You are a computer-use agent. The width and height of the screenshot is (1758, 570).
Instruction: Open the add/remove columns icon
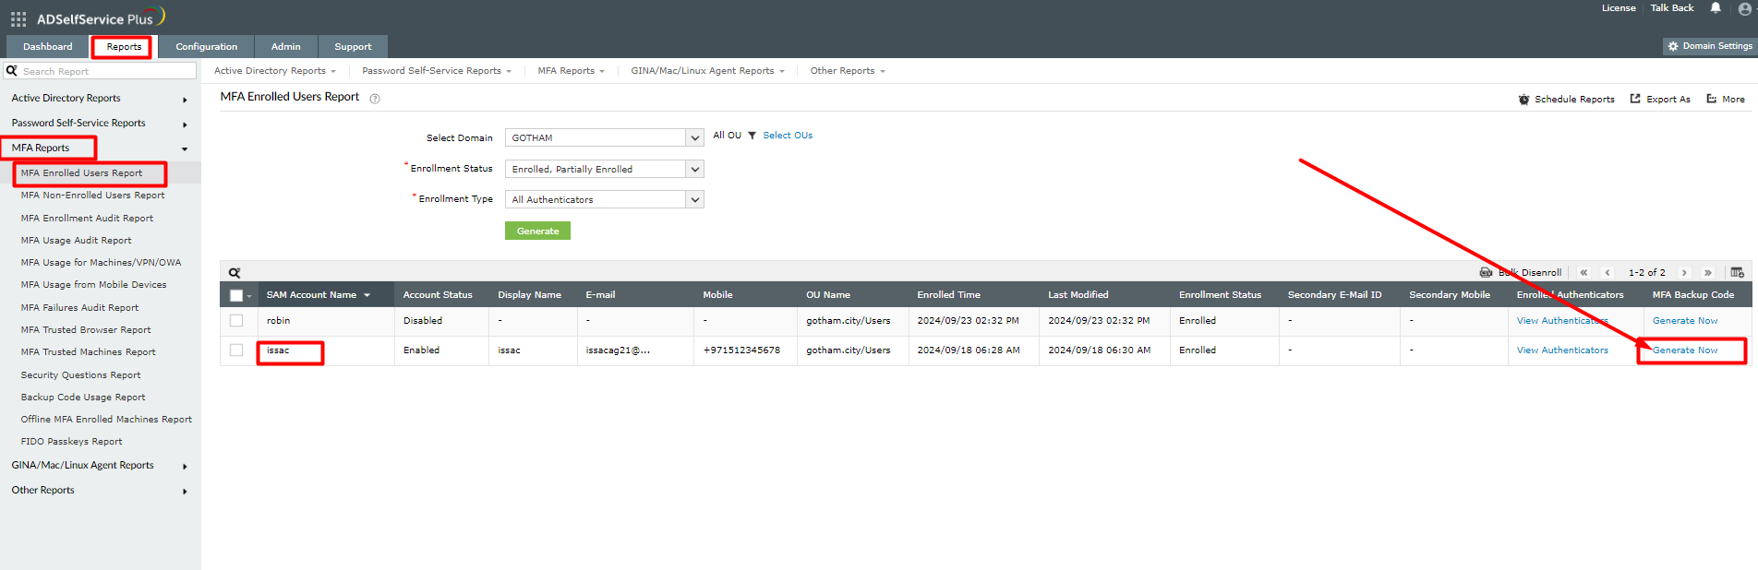click(x=1737, y=273)
